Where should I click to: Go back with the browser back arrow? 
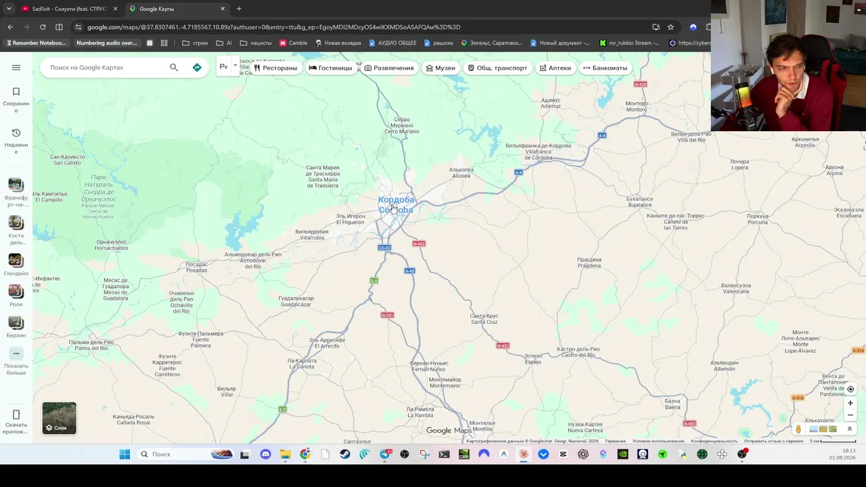[10, 27]
